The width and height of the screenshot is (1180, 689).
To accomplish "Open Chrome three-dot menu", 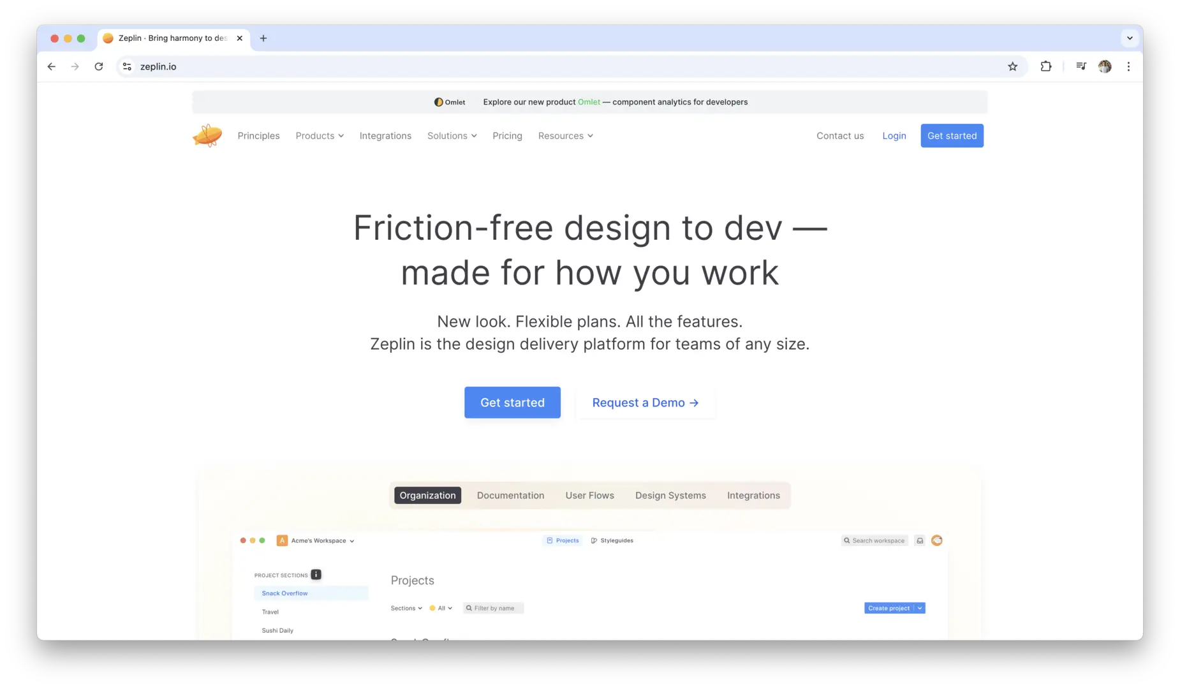I will point(1128,66).
